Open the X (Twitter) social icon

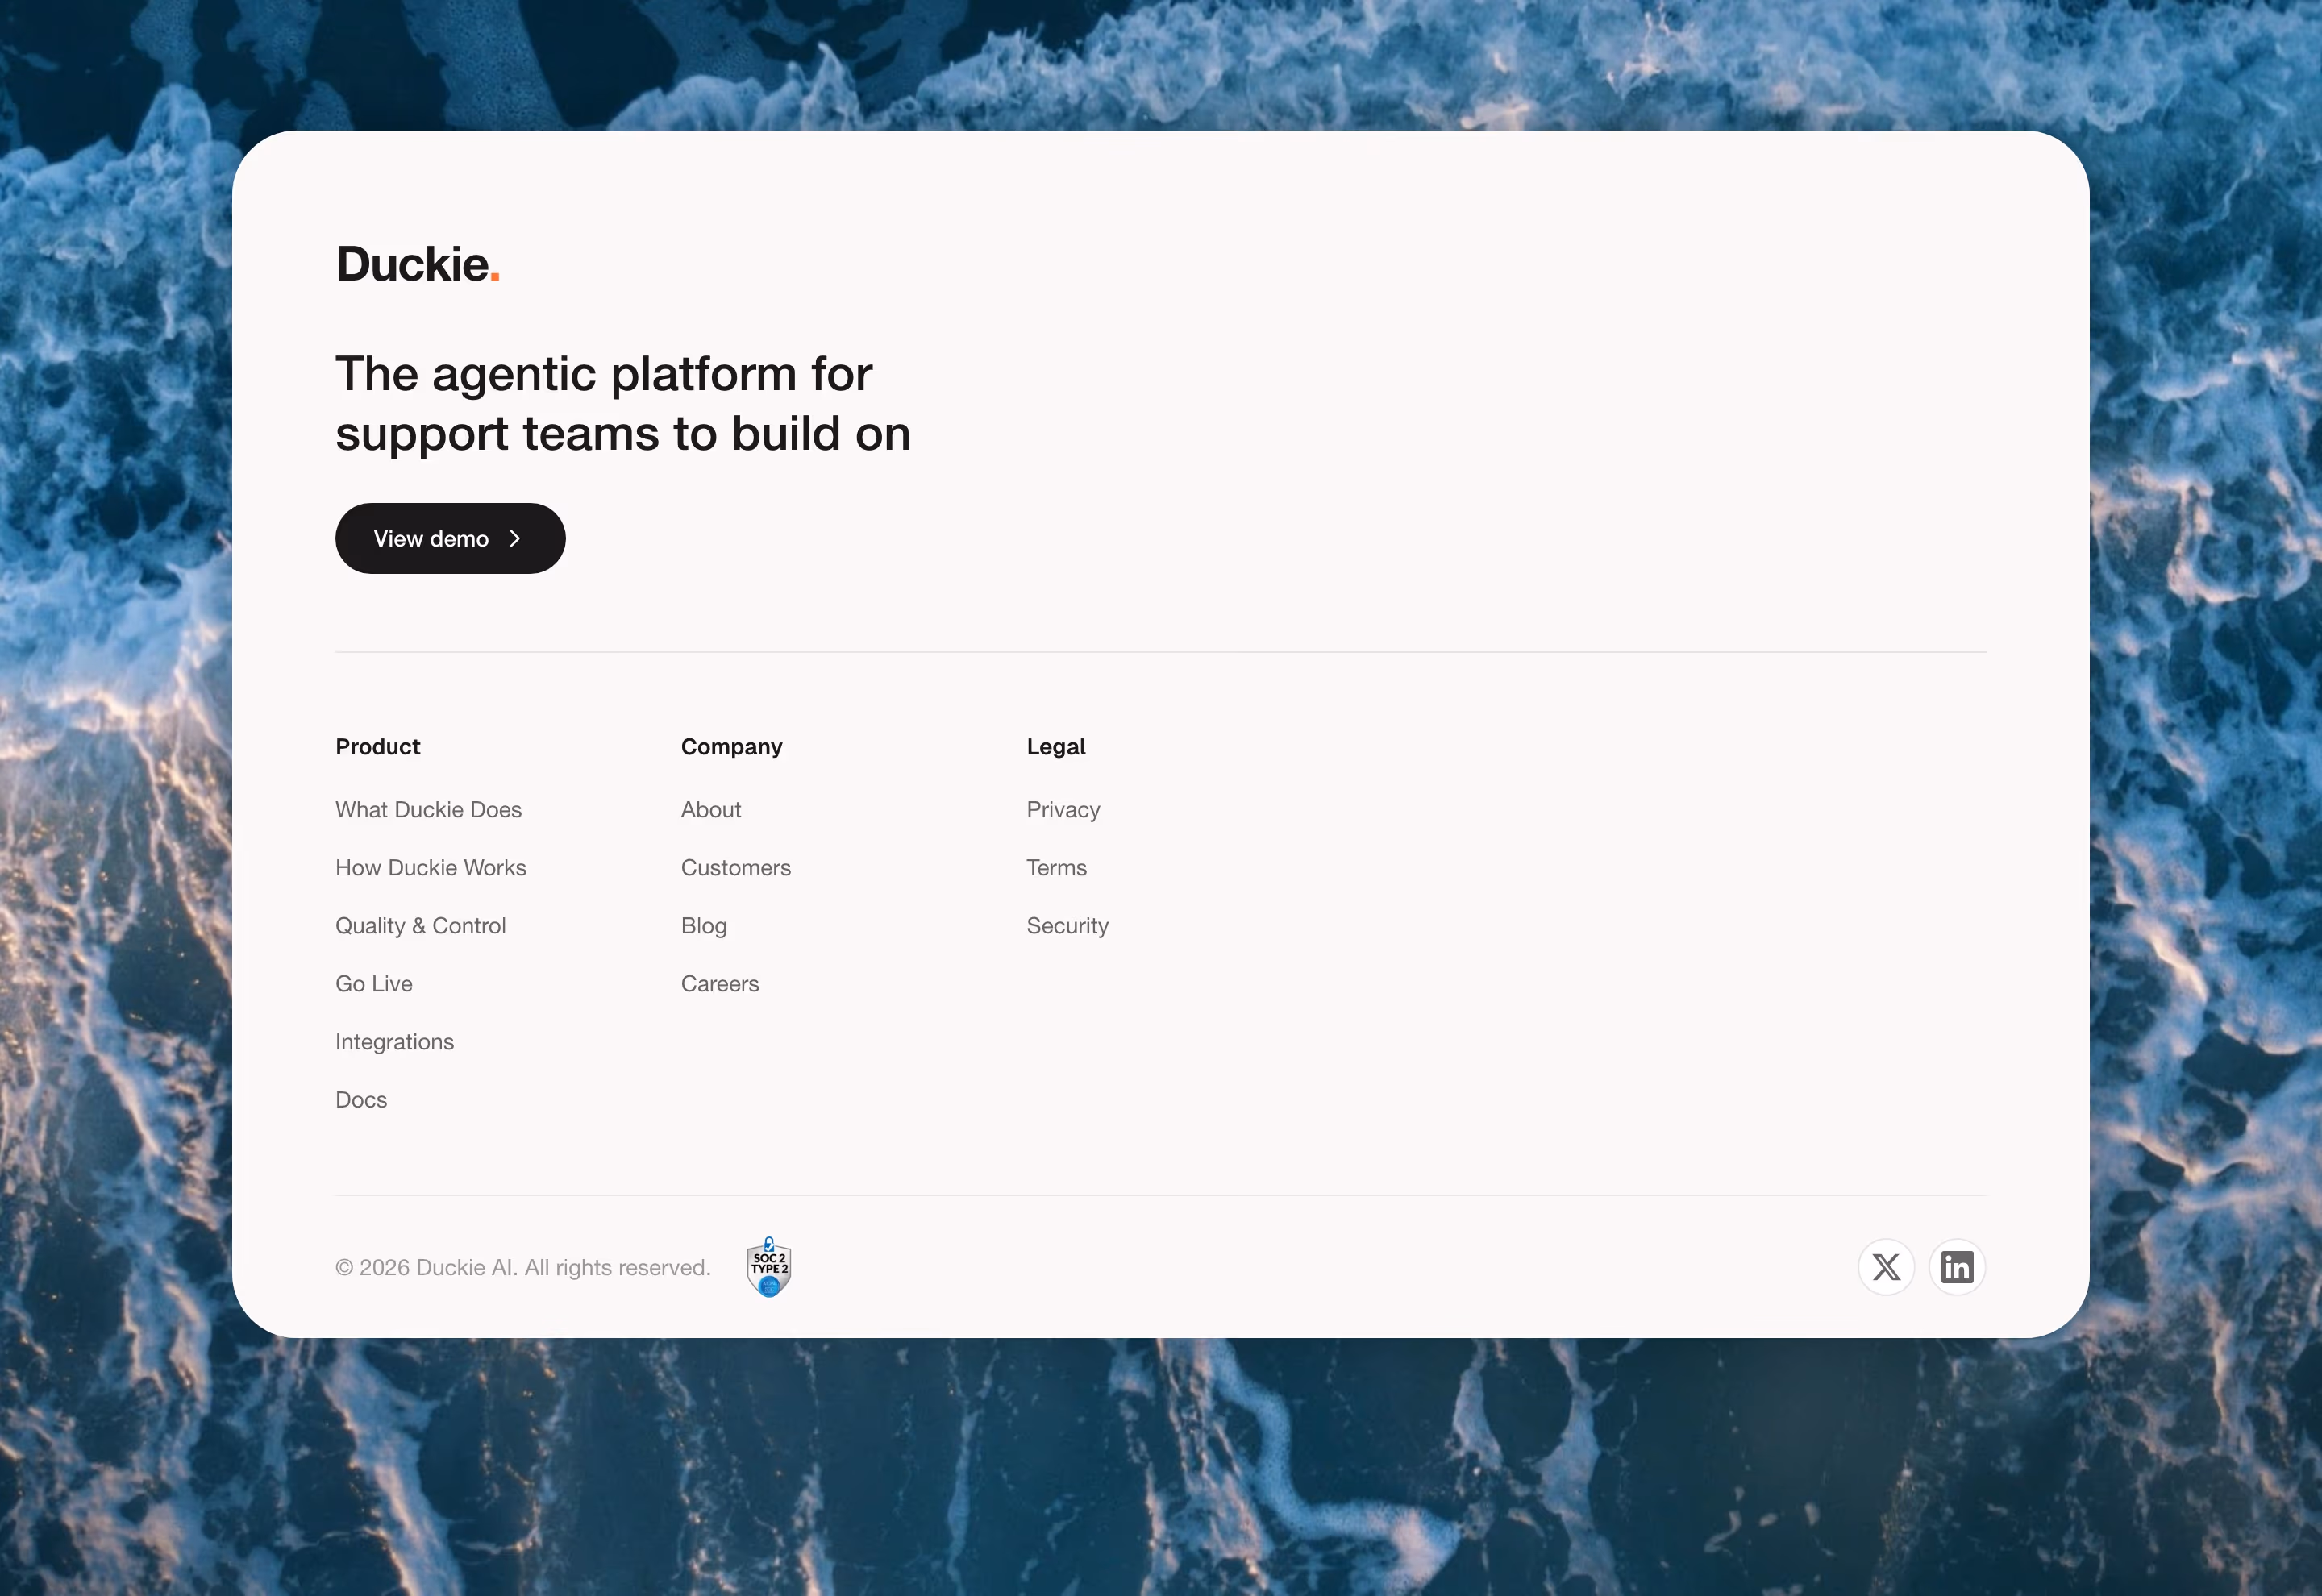1886,1267
